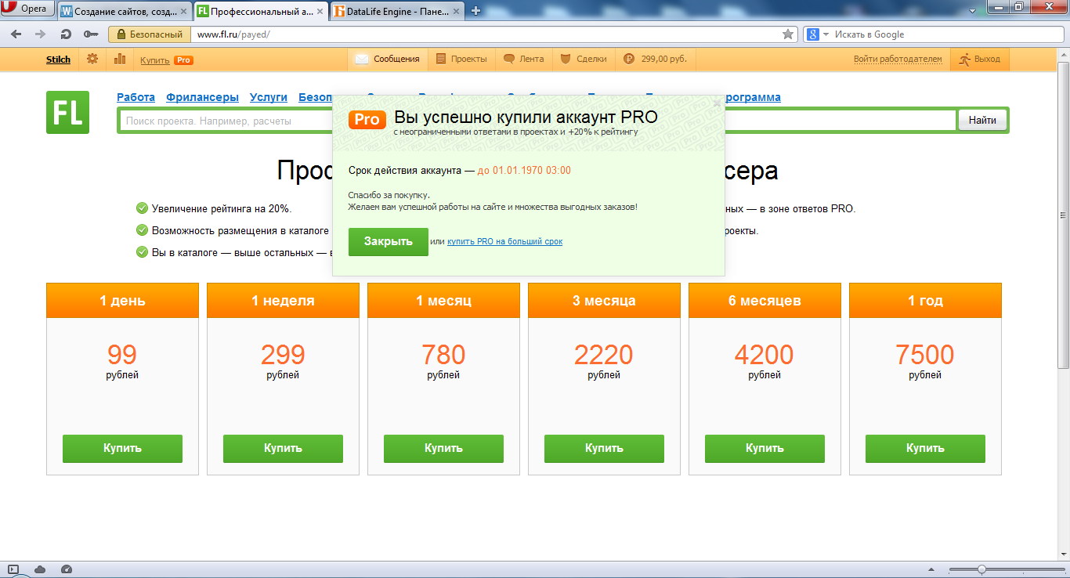
Task: Click the '1 месяц' plan header
Action: point(443,301)
